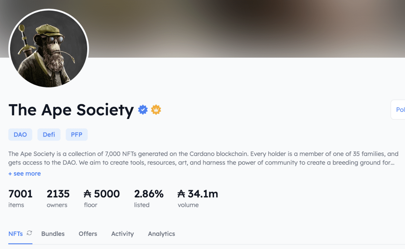Viewport: 405px width, 249px height.
Task: Click the blue verified checkmark badge
Action: tap(143, 110)
